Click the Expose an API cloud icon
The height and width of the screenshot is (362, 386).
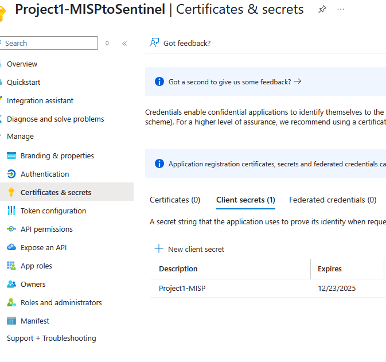pyautogui.click(x=11, y=247)
